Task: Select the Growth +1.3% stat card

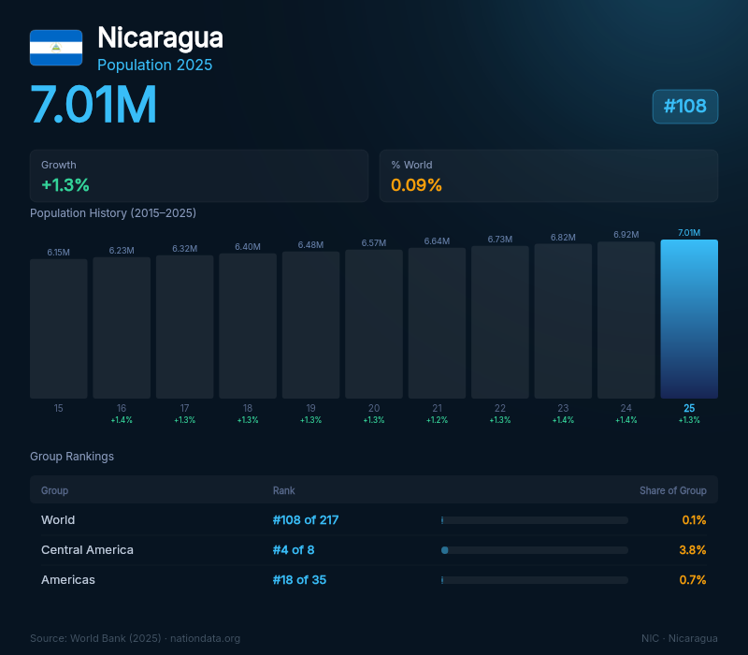Action: coord(199,176)
